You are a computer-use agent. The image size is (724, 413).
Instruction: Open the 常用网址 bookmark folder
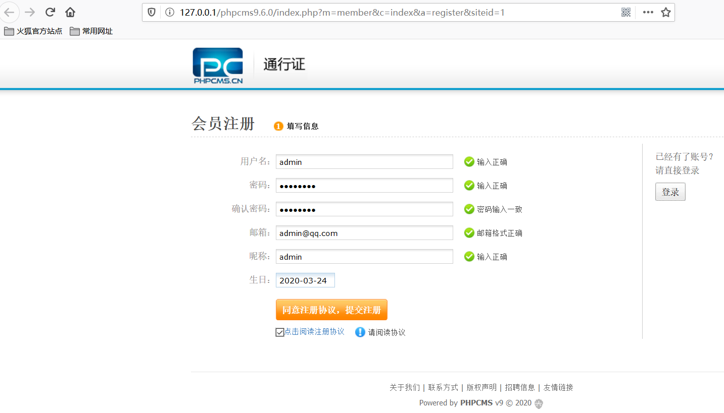pyautogui.click(x=91, y=31)
